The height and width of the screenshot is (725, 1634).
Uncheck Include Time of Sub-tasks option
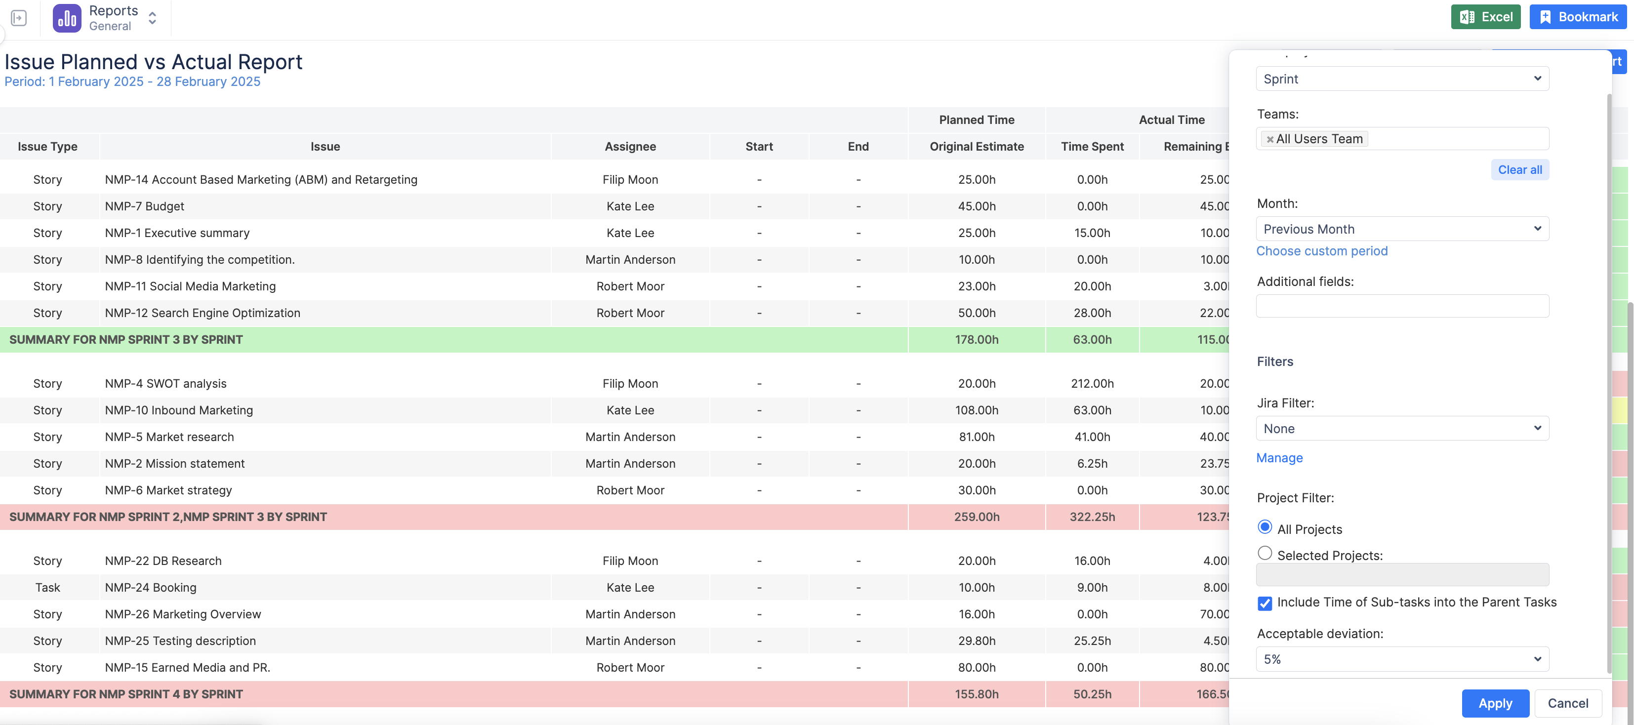pos(1265,604)
